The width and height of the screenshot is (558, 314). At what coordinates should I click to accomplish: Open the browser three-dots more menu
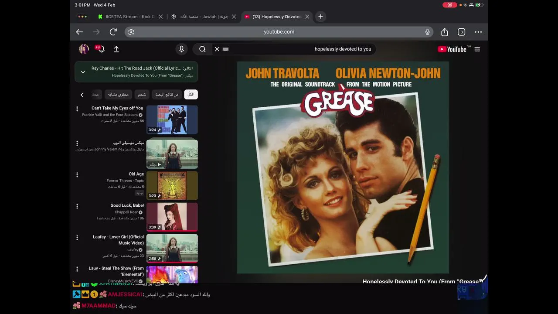478,32
